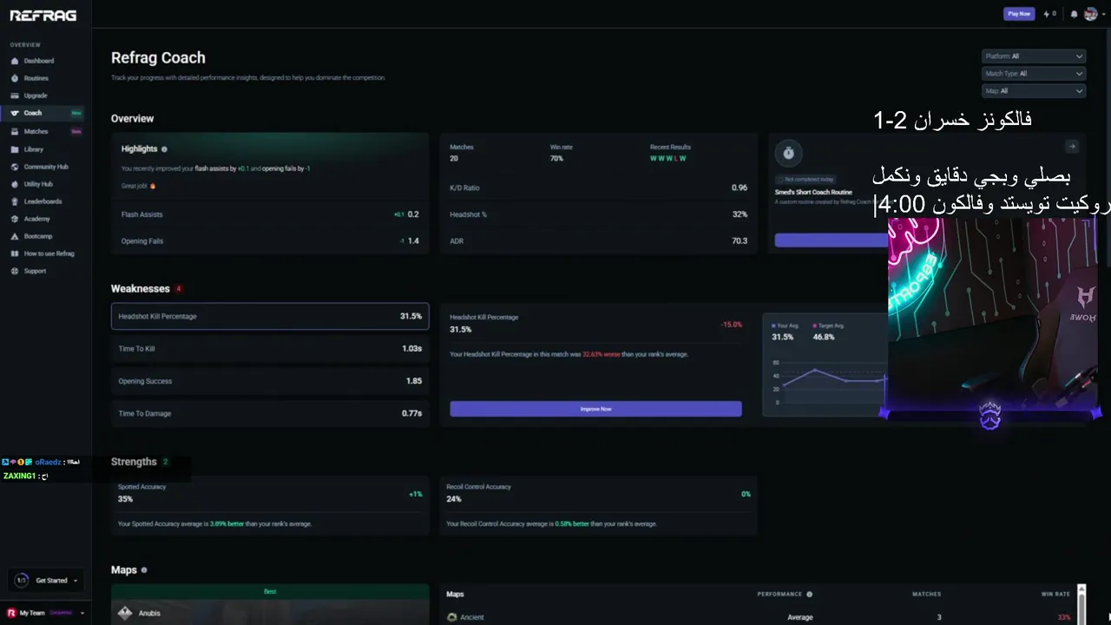Click the Play Now button
The width and height of the screenshot is (1111, 625).
tap(1019, 14)
